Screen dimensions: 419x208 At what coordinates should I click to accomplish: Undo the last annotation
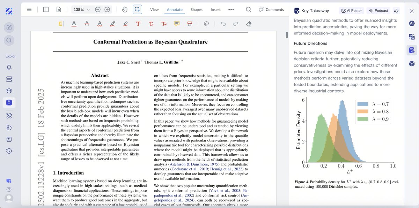tap(223, 24)
